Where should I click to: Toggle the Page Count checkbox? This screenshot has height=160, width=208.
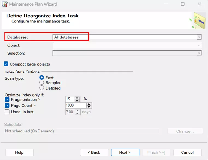point(7,105)
